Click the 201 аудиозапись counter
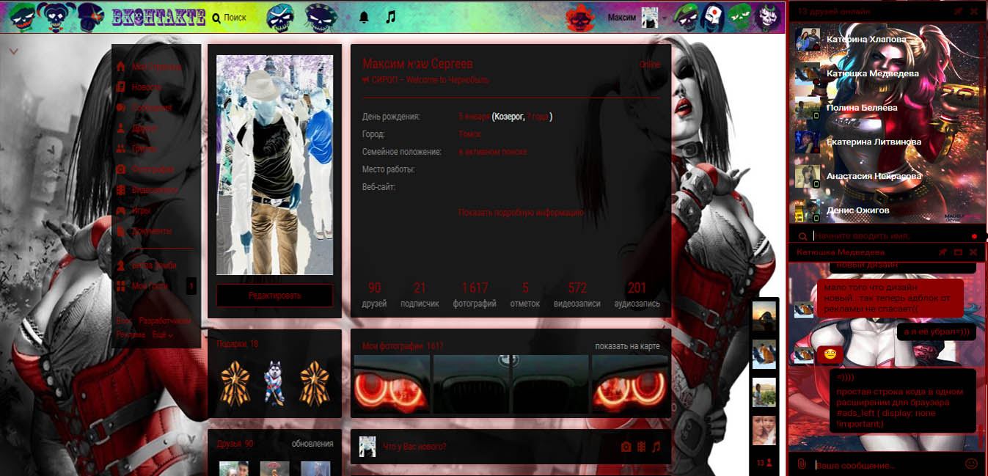The height and width of the screenshot is (476, 988). (x=637, y=295)
